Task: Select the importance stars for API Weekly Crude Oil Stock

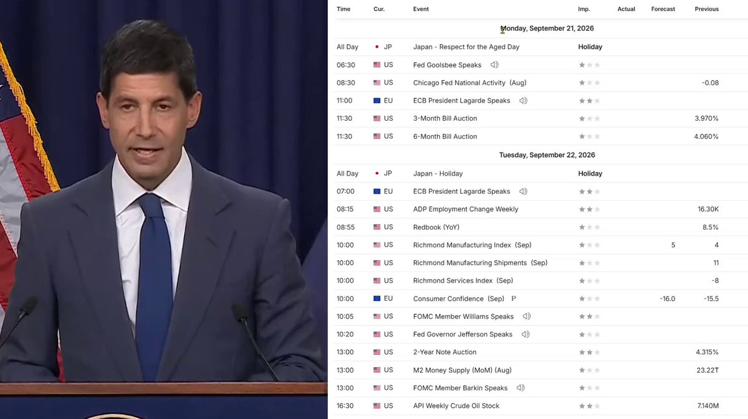Action: (x=590, y=406)
